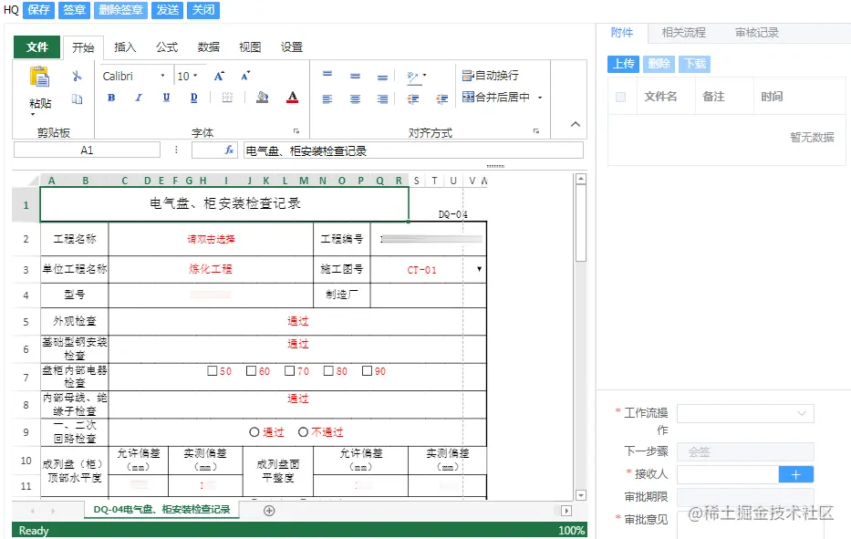Open the 相关流程 tab
The image size is (851, 539).
pyautogui.click(x=683, y=33)
